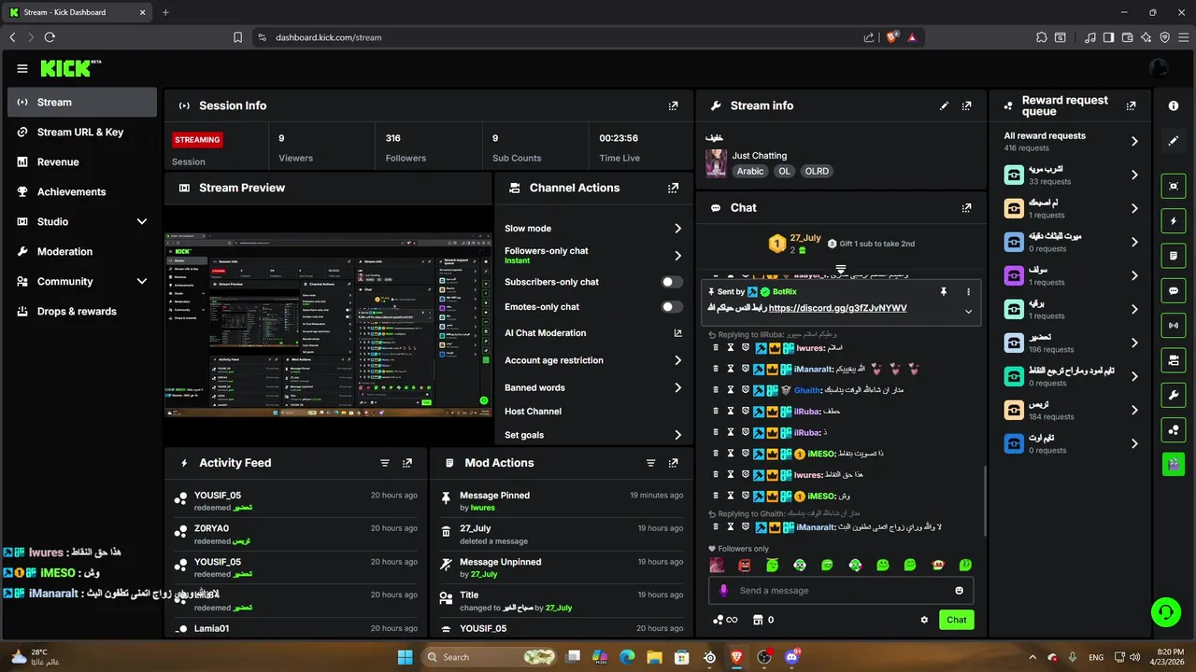Open Discord from the taskbar

coord(792,657)
